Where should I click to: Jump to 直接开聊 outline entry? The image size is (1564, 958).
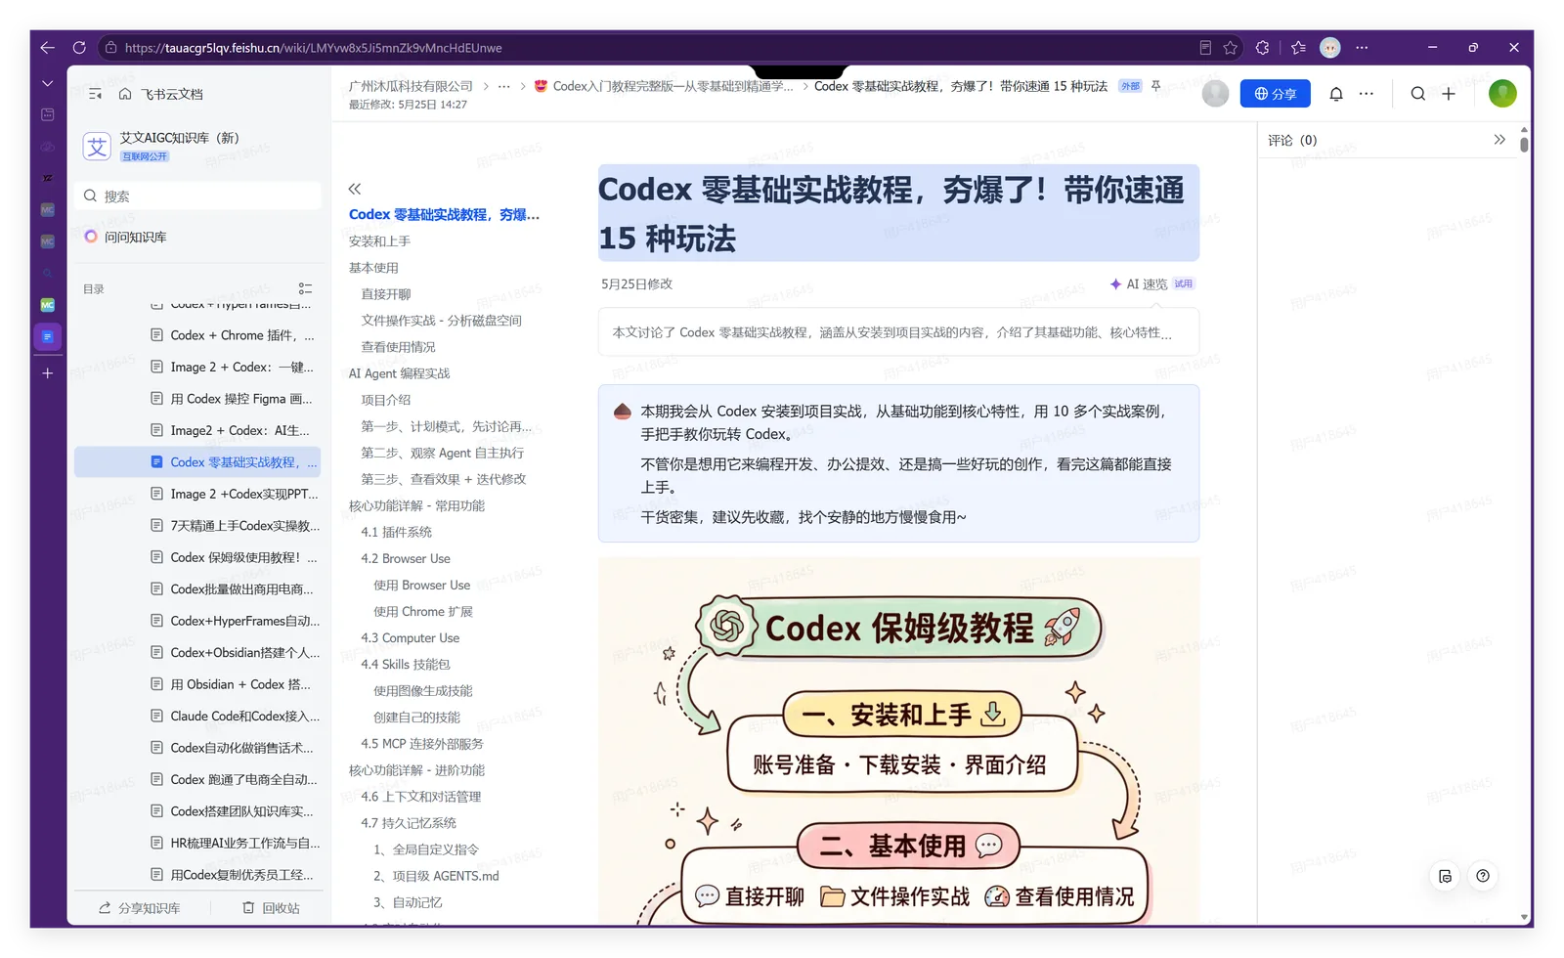[386, 293]
